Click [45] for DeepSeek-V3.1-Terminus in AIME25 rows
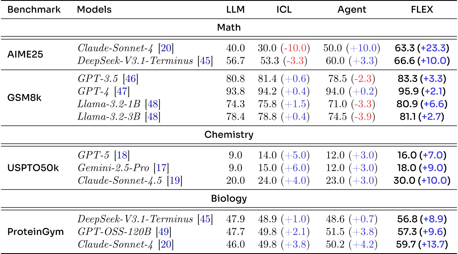Screen dimensions: 458x254 tap(205, 61)
